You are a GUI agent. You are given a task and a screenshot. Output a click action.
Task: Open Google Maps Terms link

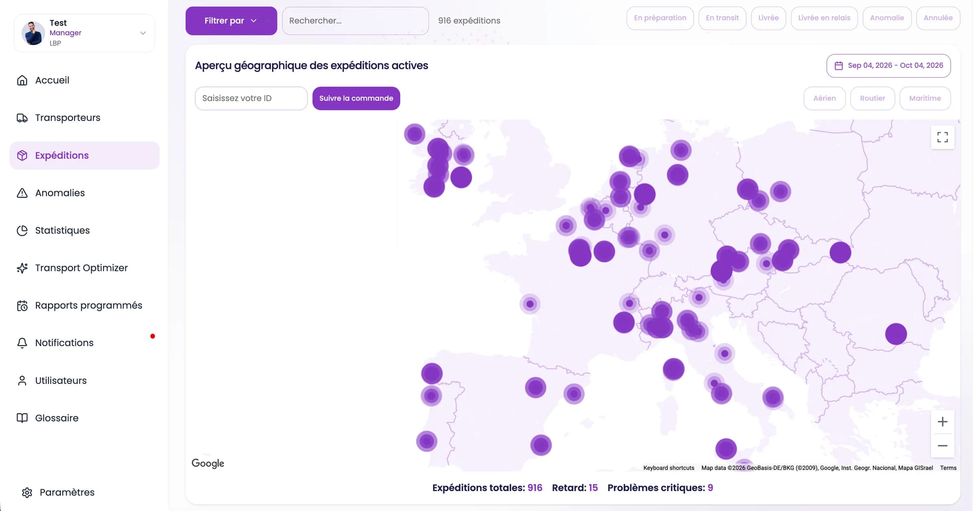948,468
